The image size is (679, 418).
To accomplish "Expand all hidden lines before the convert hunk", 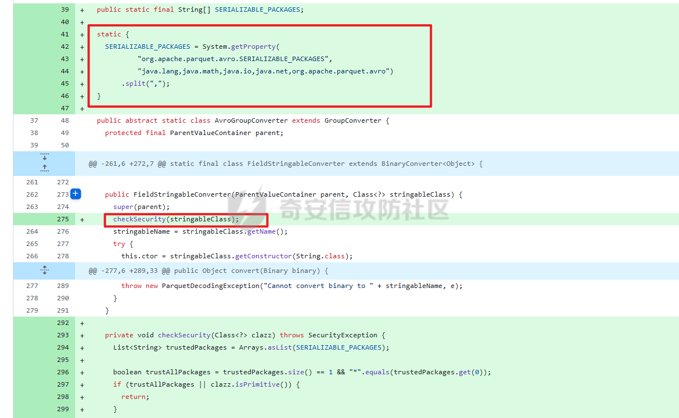I will [x=45, y=271].
